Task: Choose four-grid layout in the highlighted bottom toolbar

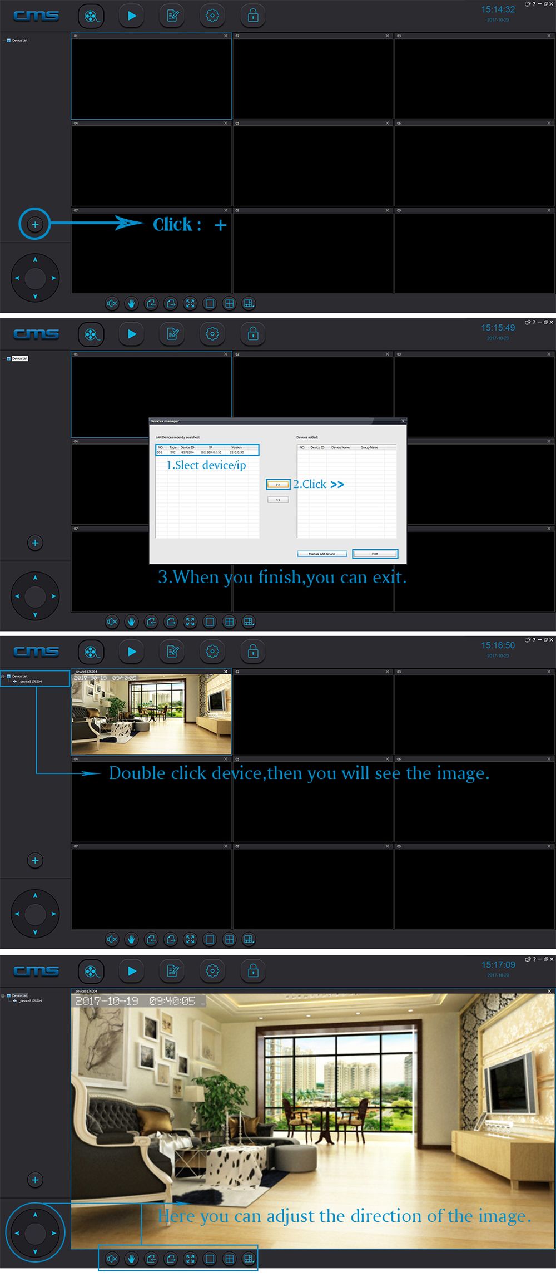Action: (x=229, y=1259)
